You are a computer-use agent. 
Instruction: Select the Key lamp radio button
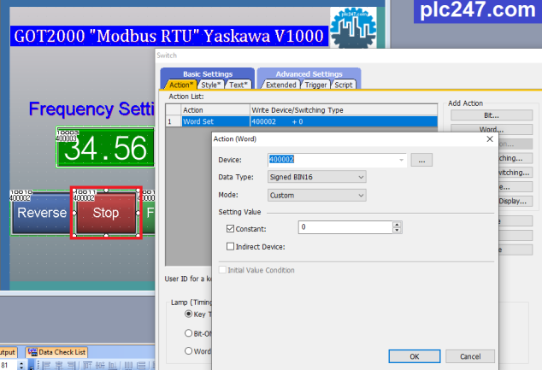[x=188, y=314]
